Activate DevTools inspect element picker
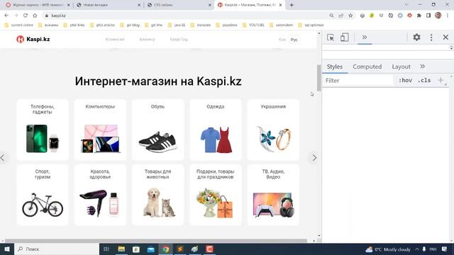 pyautogui.click(x=331, y=38)
